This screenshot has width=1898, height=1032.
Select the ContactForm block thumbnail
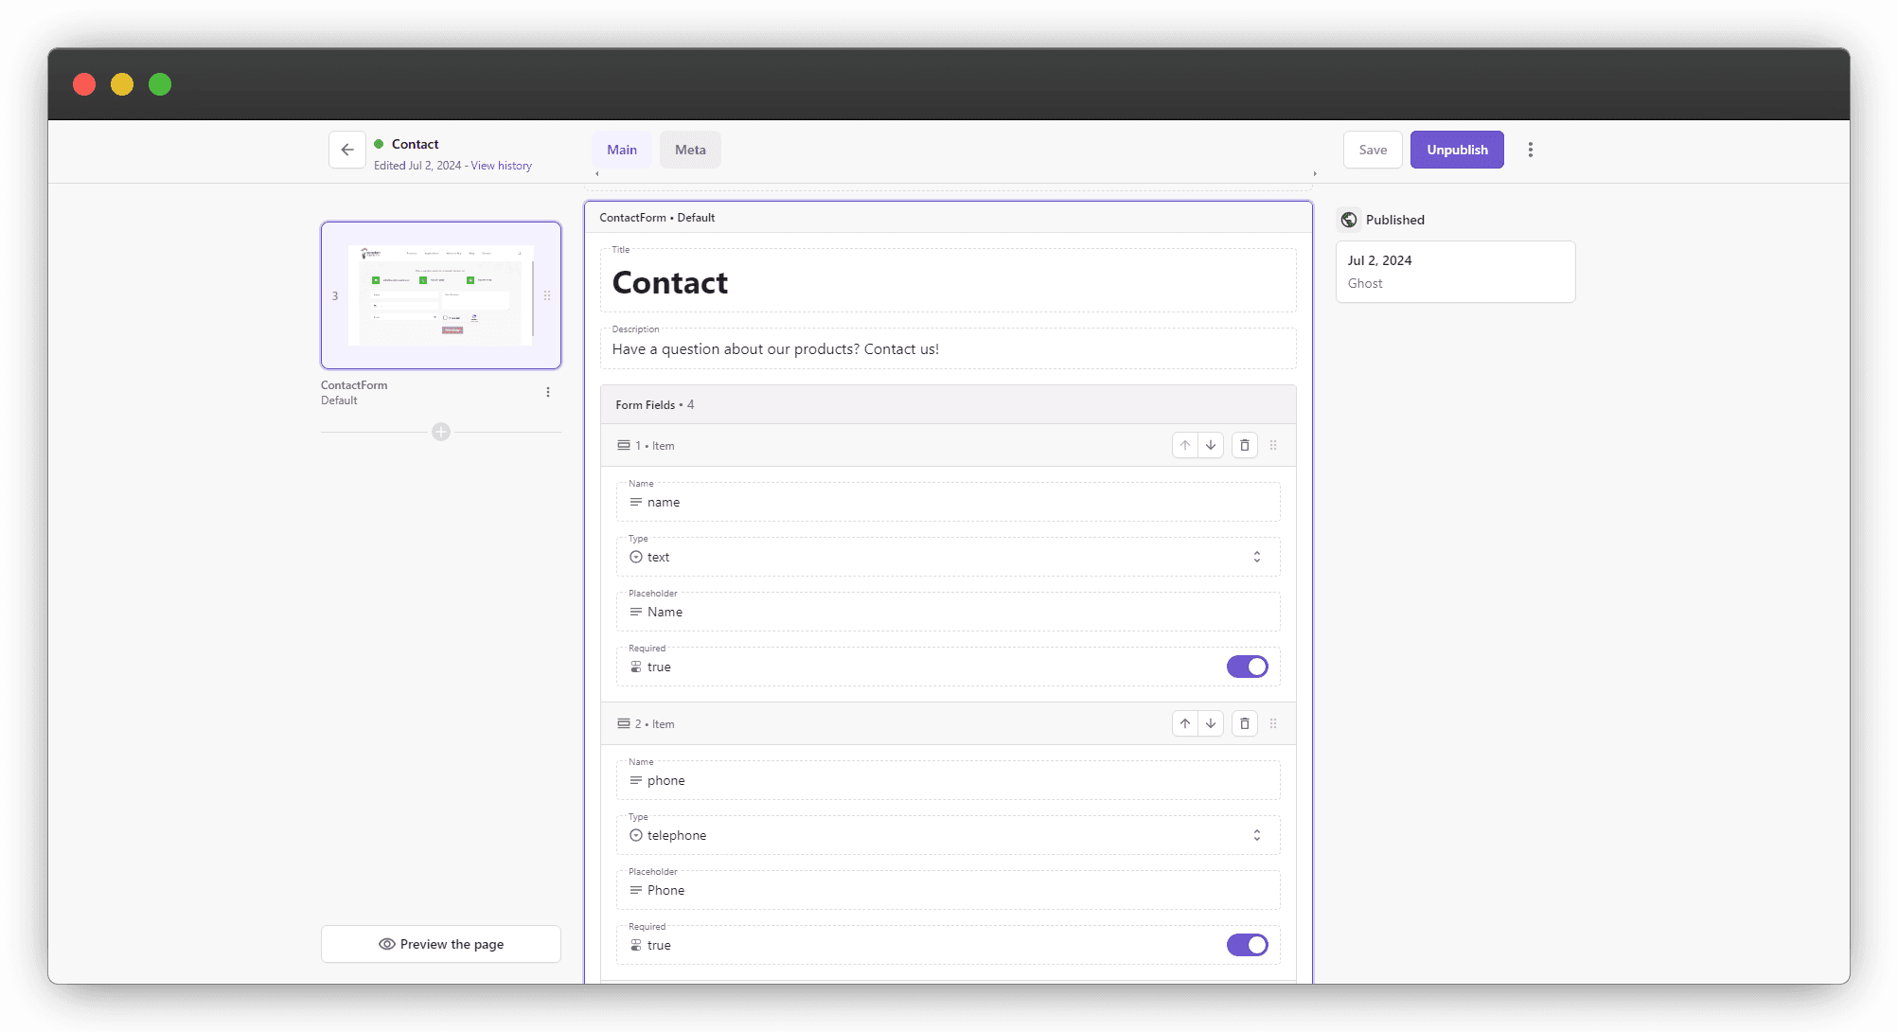(441, 295)
